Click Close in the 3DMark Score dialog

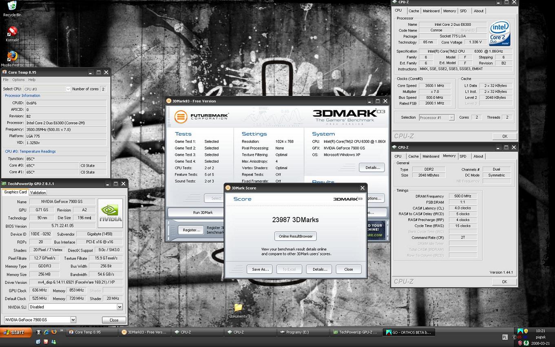[x=349, y=269]
